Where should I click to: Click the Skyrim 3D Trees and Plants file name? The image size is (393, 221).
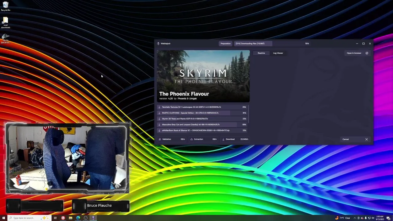[x=185, y=119]
